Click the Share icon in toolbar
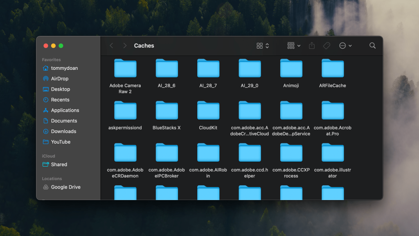Image resolution: width=419 pixels, height=236 pixels. click(x=312, y=46)
